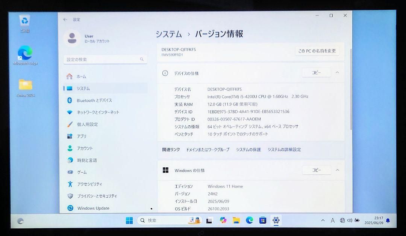The width and height of the screenshot is (406, 236).
Task: Open ホーム in the settings sidebar
Action: click(105, 77)
